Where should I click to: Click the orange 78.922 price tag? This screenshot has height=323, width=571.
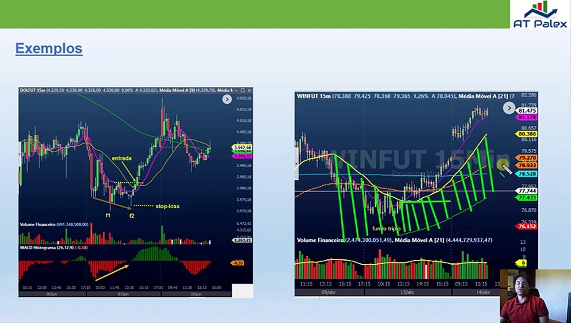pyautogui.click(x=527, y=166)
